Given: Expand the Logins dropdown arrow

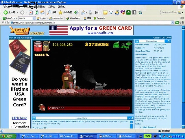Looking at the screenshot, I should click(47, 18).
